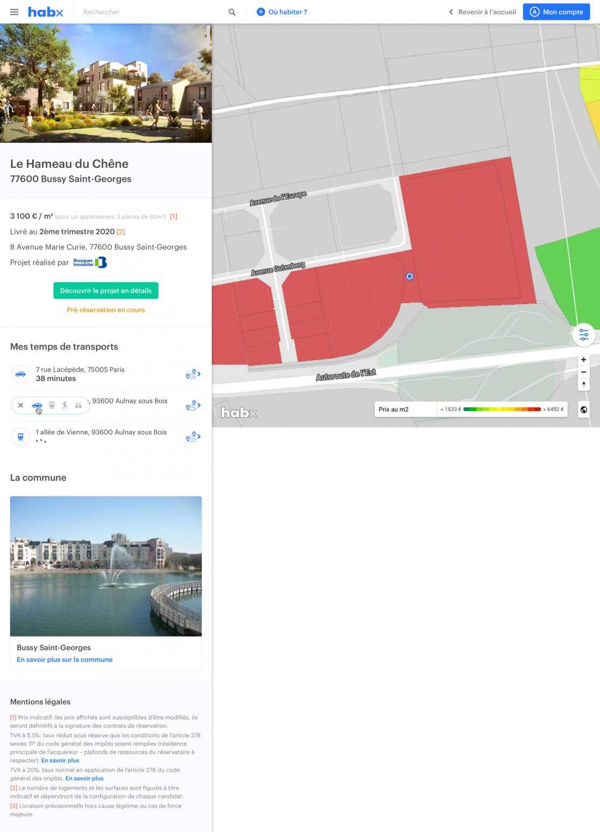Choose public transit transport mode

pyautogui.click(x=52, y=405)
